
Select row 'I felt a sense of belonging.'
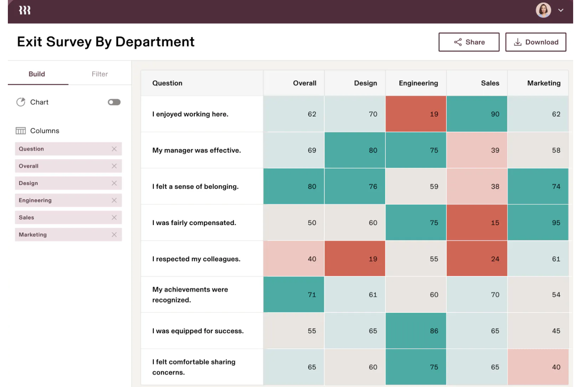(x=354, y=187)
